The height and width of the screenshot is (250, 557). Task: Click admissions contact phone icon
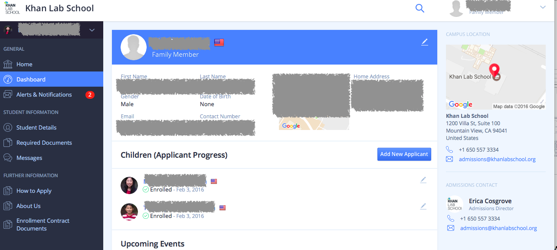point(451,218)
